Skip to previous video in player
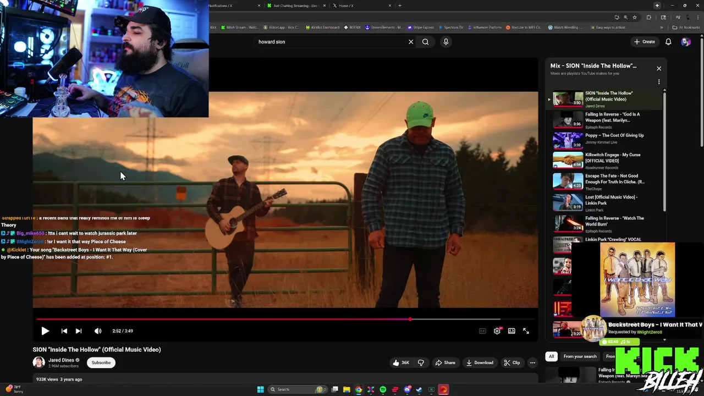 (x=64, y=331)
